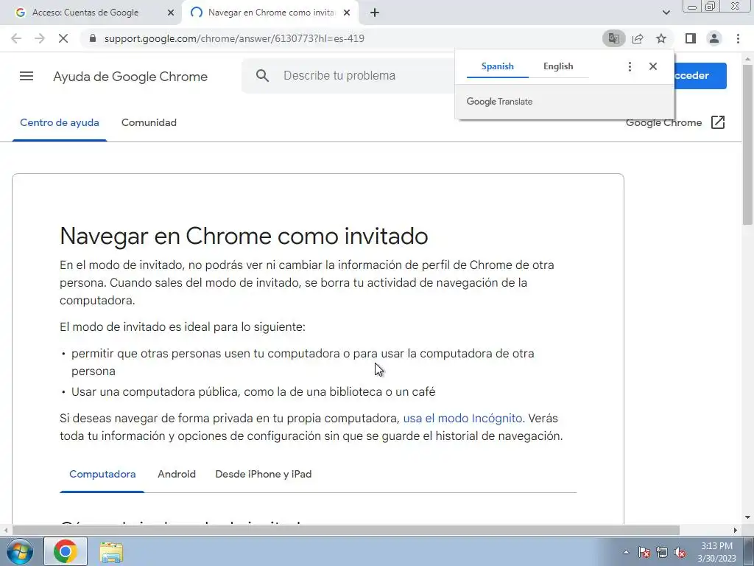The height and width of the screenshot is (566, 754).
Task: Open the Comunidad tab
Action: point(149,123)
